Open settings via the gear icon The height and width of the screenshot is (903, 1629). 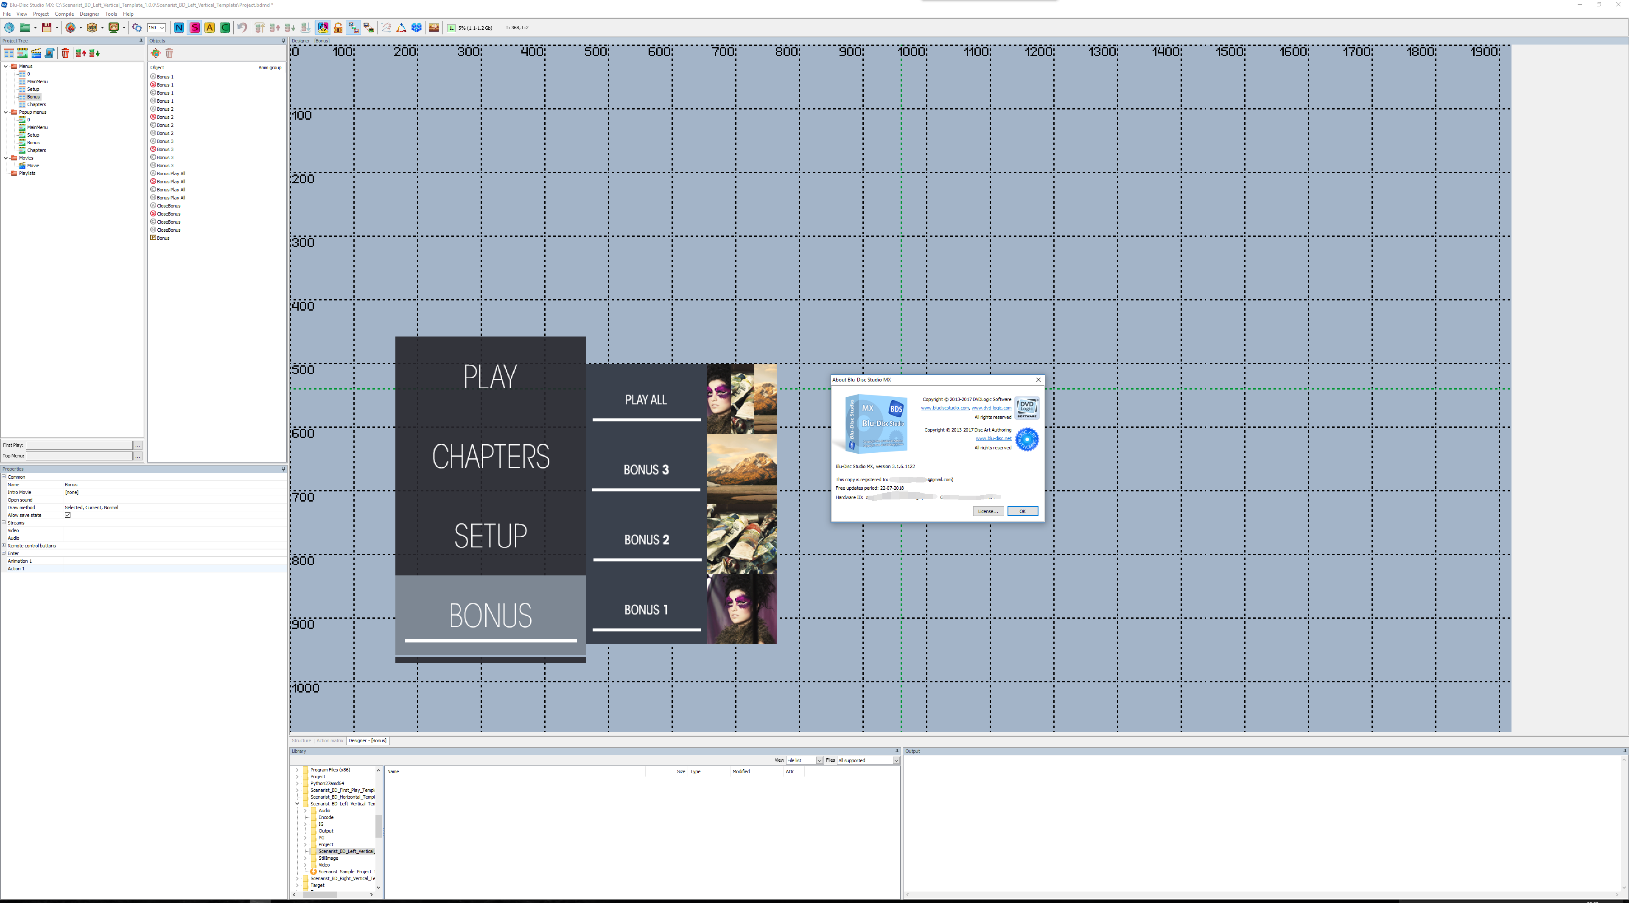pyautogui.click(x=137, y=28)
